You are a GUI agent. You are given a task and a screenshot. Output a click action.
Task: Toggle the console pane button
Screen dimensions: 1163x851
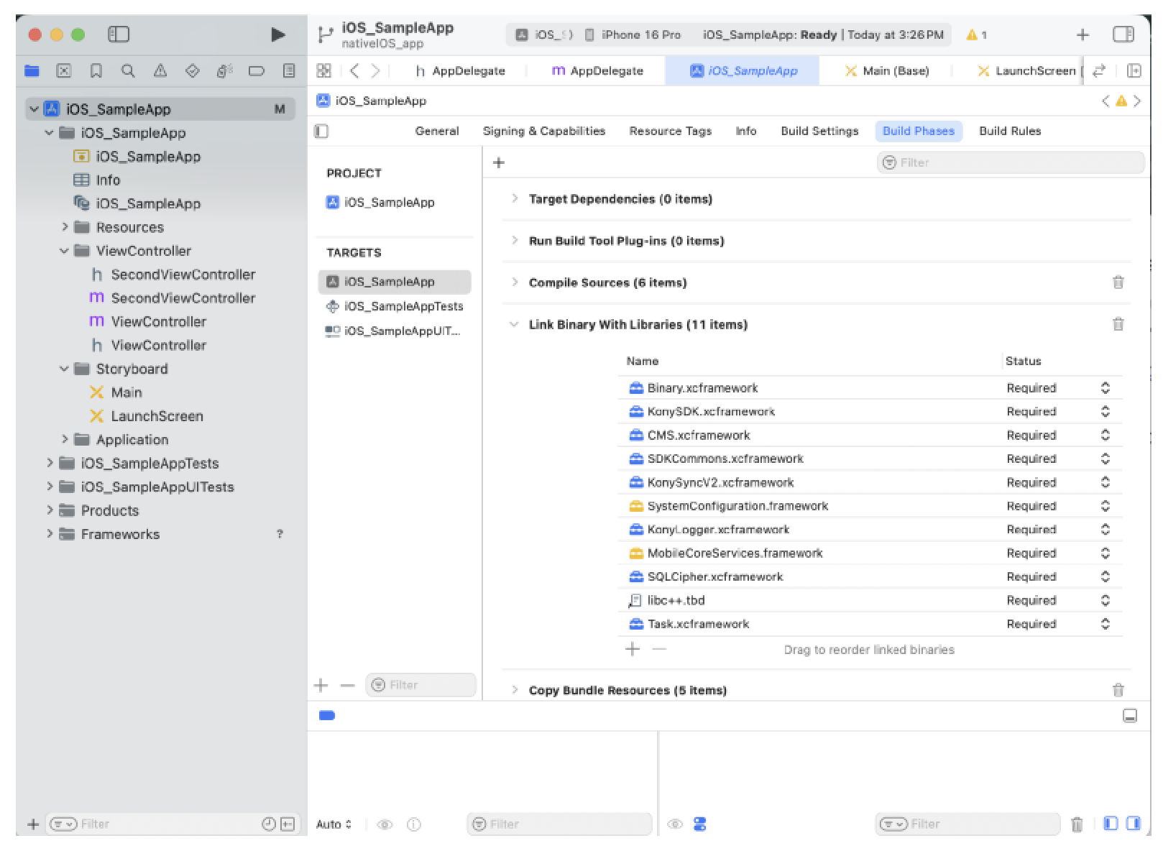pyautogui.click(x=1134, y=824)
